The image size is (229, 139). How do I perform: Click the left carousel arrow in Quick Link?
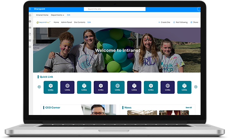[39, 87]
